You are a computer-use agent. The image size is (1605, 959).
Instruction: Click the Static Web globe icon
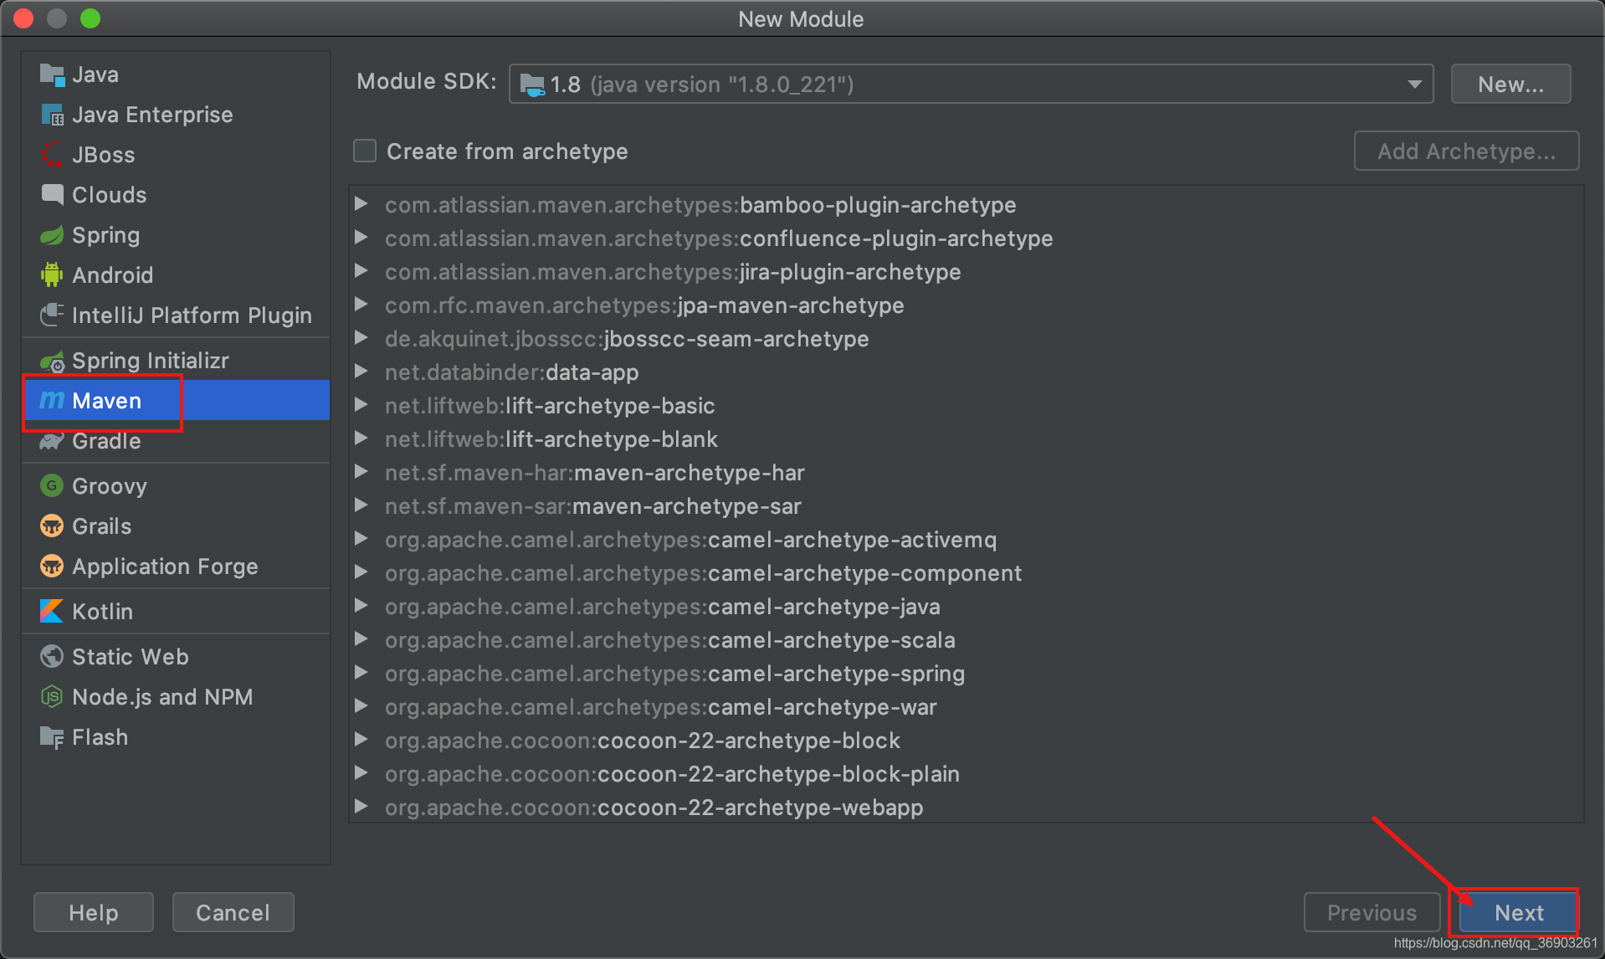tap(52, 657)
